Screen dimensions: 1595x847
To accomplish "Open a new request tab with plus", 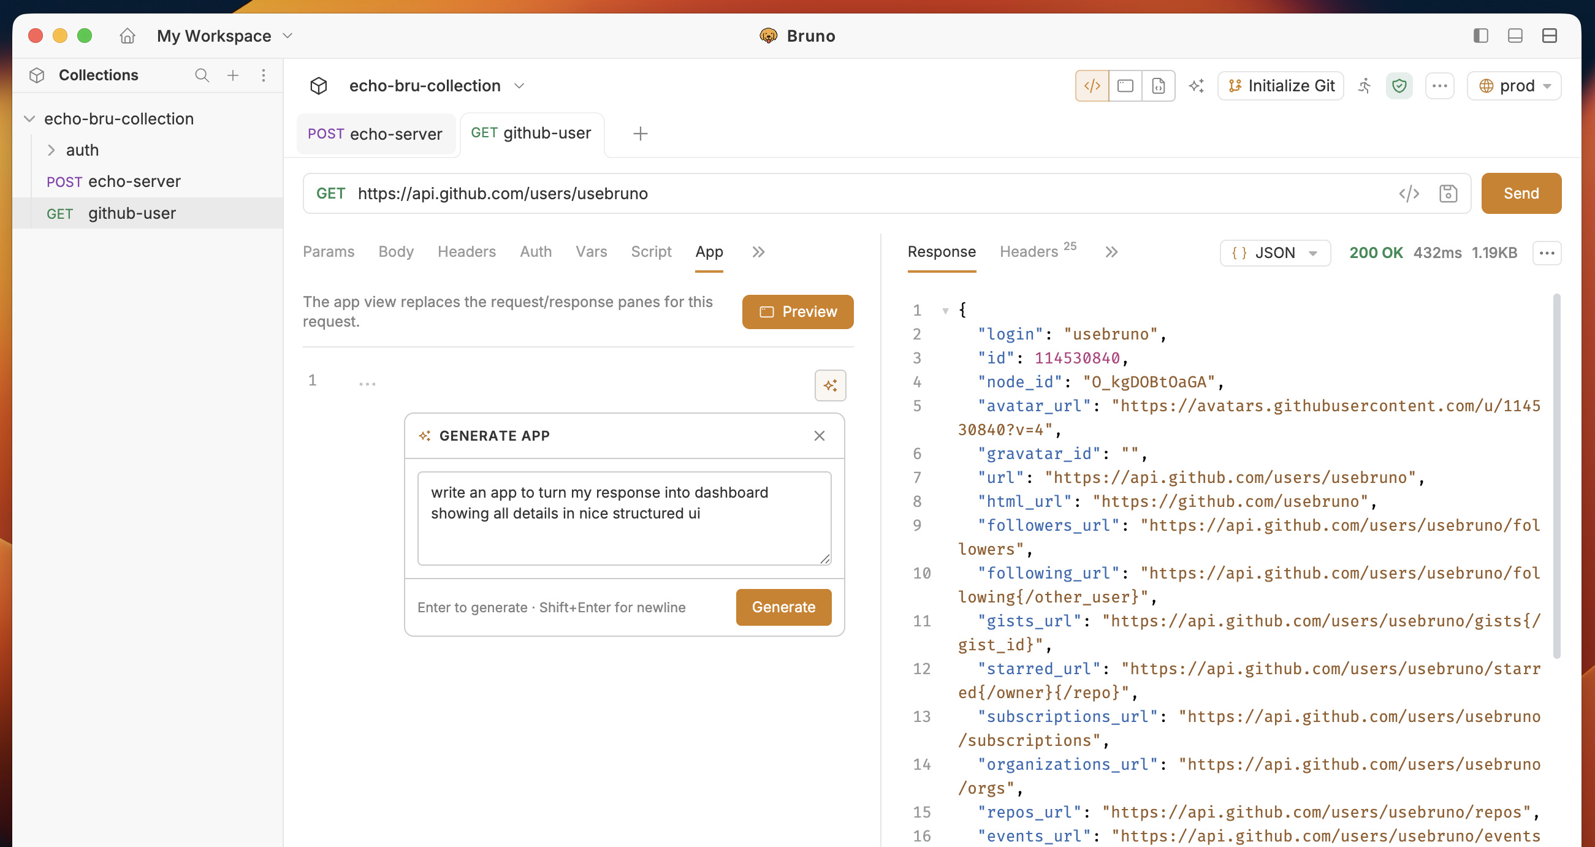I will pos(640,133).
